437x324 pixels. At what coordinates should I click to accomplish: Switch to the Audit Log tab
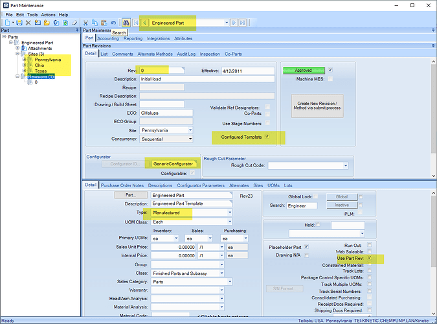coord(186,54)
